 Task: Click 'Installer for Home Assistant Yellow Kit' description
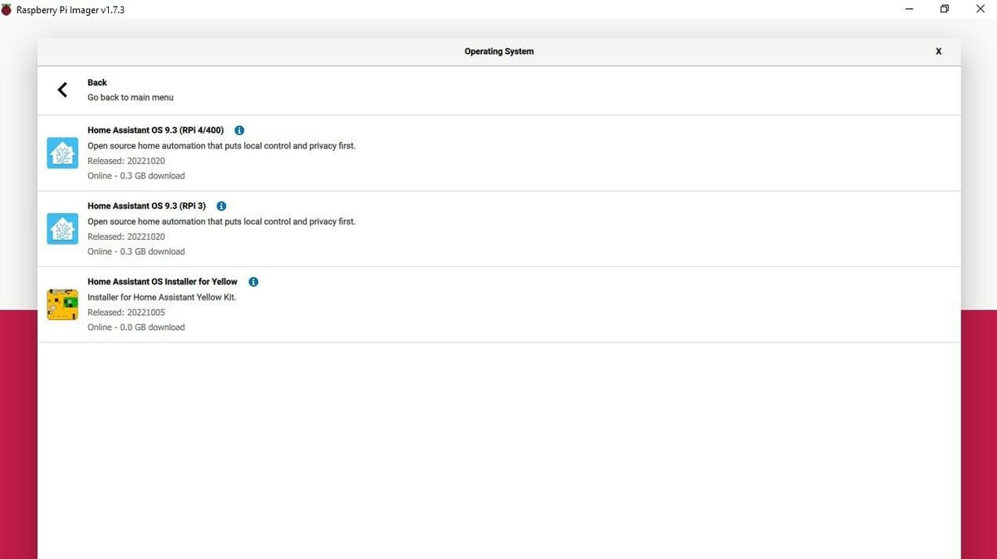click(161, 297)
